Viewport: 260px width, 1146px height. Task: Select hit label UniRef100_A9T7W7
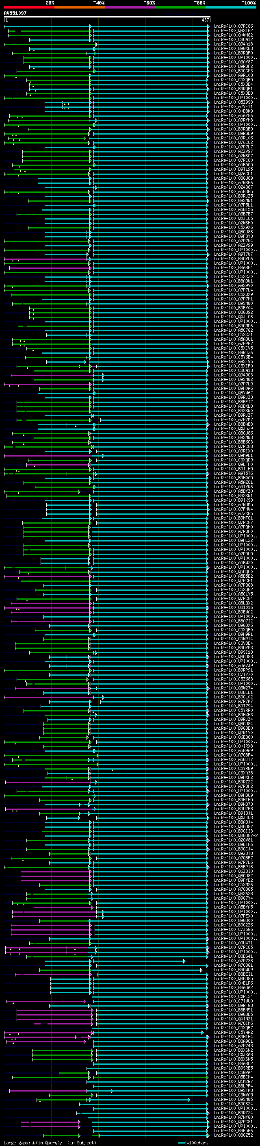coord(233,254)
